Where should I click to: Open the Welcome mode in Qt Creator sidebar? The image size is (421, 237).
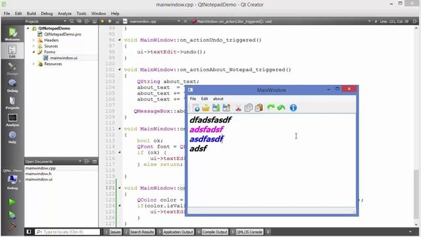coord(12,34)
